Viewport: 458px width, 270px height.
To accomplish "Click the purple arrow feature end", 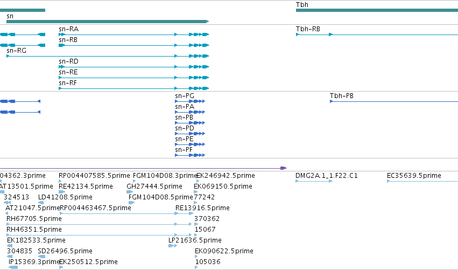I will click(283, 168).
